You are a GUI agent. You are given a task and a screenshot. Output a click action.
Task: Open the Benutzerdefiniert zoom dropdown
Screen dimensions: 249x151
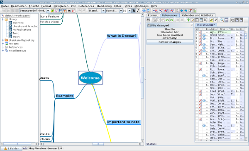click(48, 11)
